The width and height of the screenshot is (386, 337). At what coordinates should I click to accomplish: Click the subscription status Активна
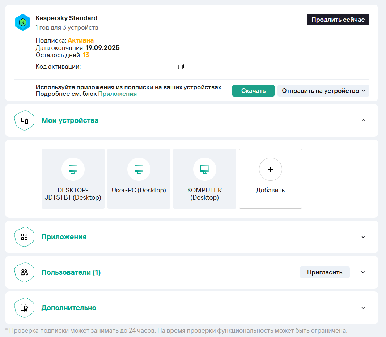point(81,40)
